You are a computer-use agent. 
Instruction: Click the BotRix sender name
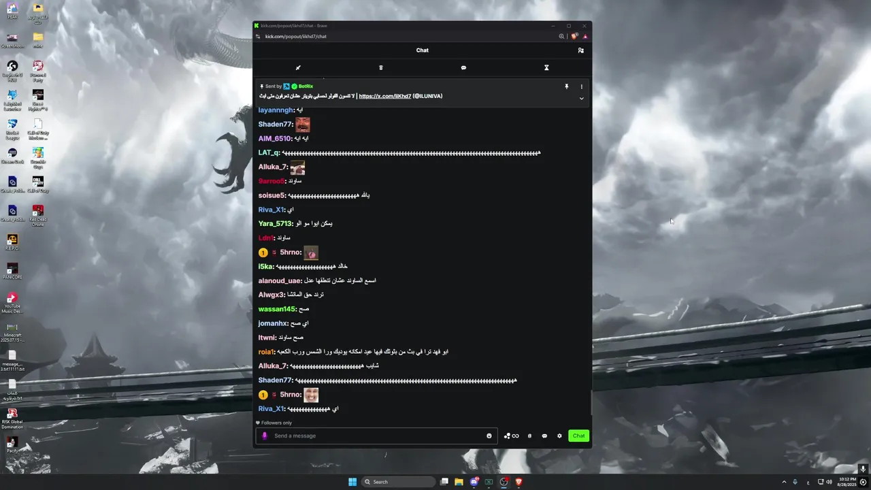pyautogui.click(x=306, y=86)
